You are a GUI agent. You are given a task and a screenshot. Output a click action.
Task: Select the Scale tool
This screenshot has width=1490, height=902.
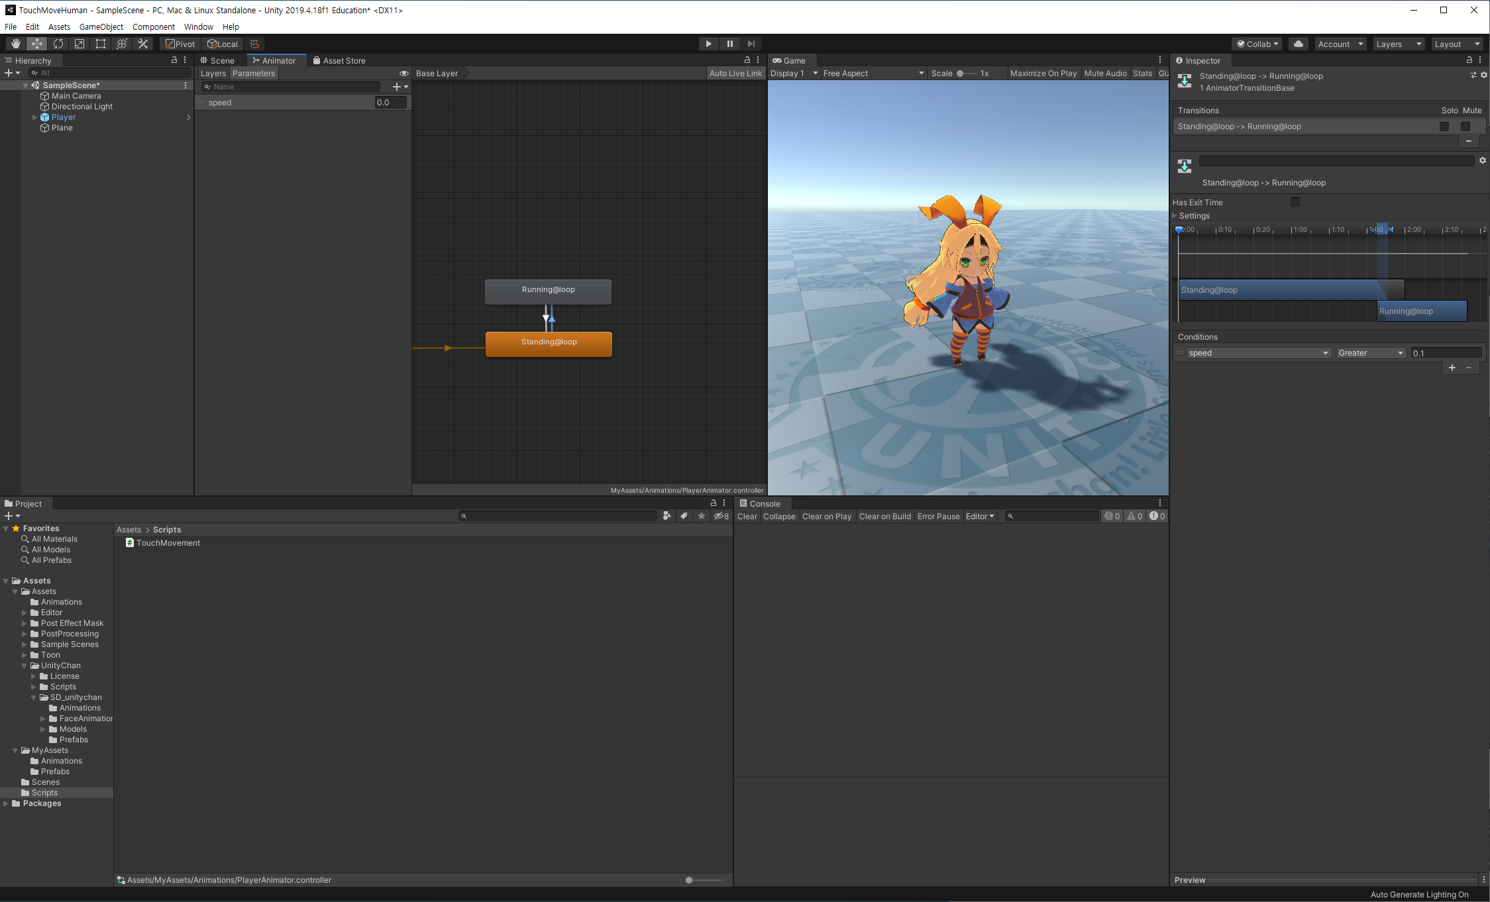(x=80, y=44)
